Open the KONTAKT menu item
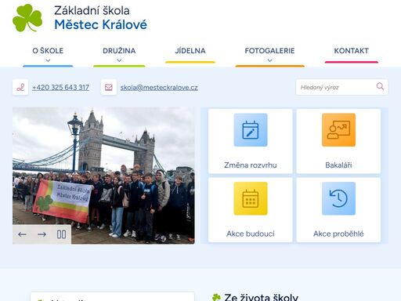The width and height of the screenshot is (401, 301). pos(352,51)
